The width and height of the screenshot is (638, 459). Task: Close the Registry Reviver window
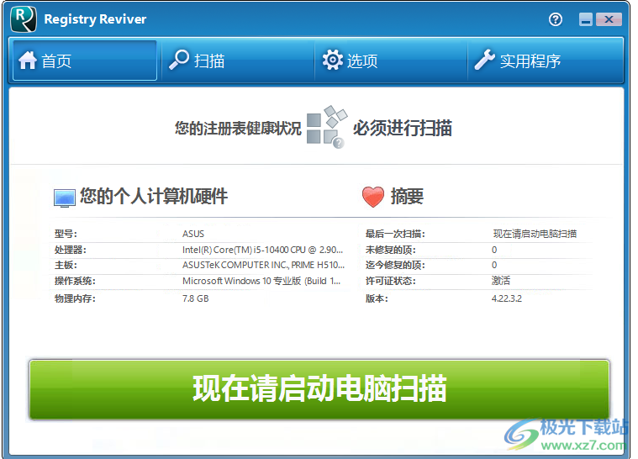click(x=609, y=19)
